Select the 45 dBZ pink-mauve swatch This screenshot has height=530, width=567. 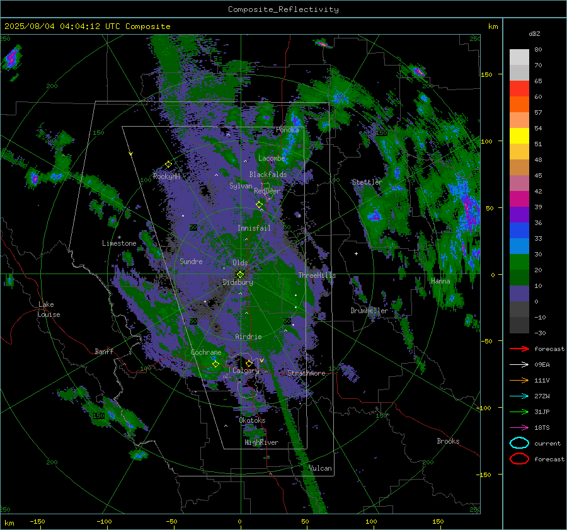519,183
